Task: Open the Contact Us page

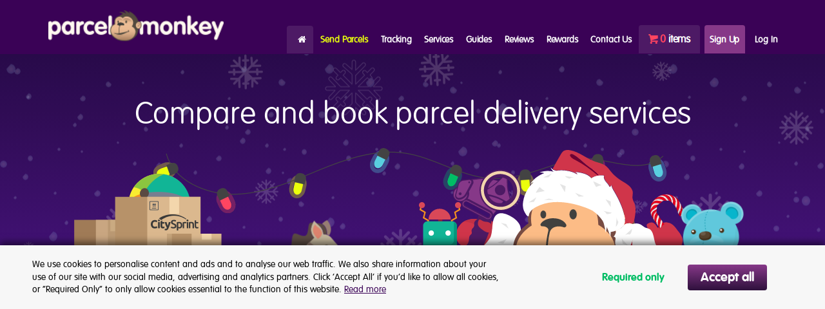Action: [x=611, y=39]
